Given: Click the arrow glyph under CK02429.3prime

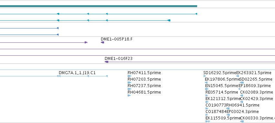Looking at the screenshot, I should (x=241, y=102).
